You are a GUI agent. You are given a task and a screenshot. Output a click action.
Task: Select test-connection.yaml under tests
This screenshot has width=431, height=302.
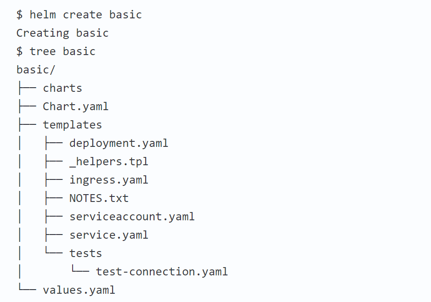click(162, 272)
